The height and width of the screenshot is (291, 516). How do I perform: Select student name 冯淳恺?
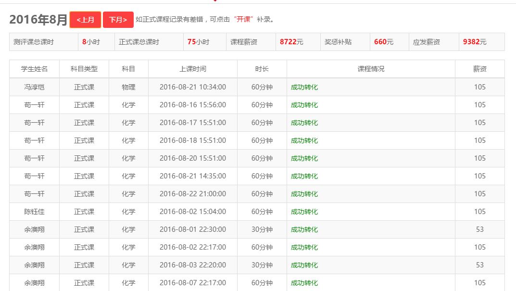34,87
